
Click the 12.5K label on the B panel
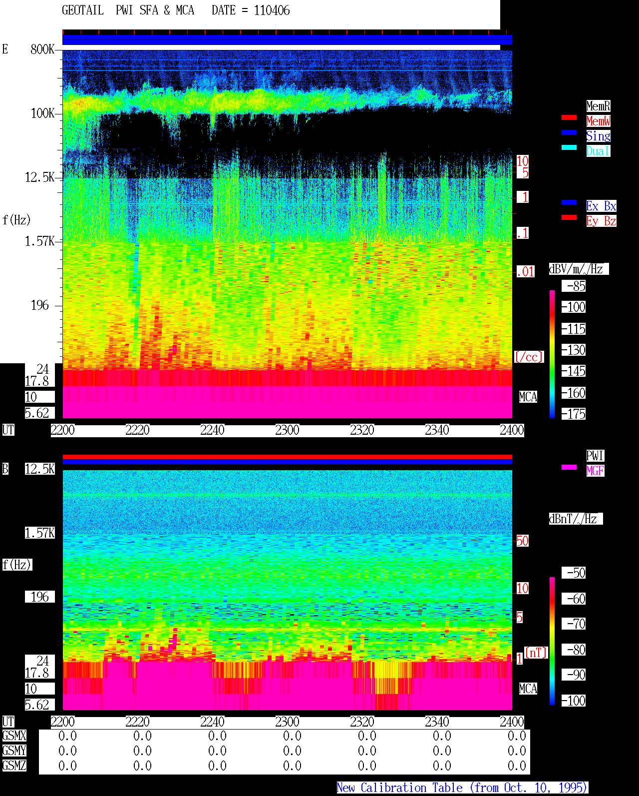pos(40,469)
